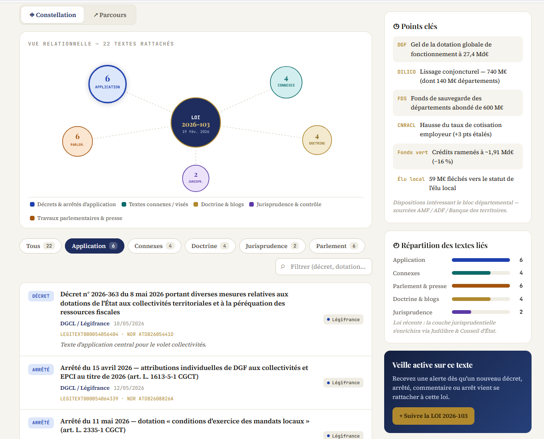
Task: Click the central LOI 2026-103 node
Action: click(196, 122)
